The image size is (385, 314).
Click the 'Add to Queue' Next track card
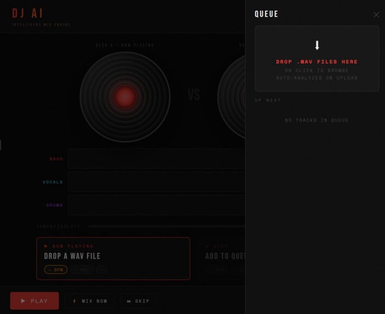click(x=222, y=258)
